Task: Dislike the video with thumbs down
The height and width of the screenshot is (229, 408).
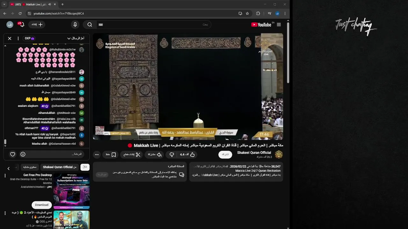Action: pyautogui.click(x=172, y=155)
